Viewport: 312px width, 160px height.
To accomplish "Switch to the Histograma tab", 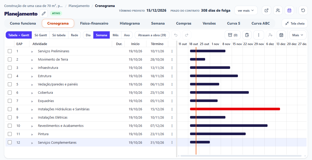I will tap(130, 23).
